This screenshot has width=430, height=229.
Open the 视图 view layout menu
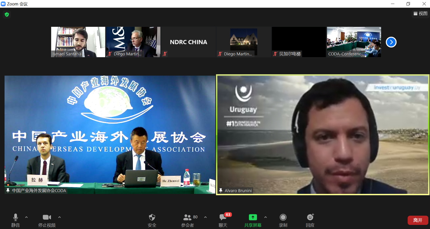421,14
